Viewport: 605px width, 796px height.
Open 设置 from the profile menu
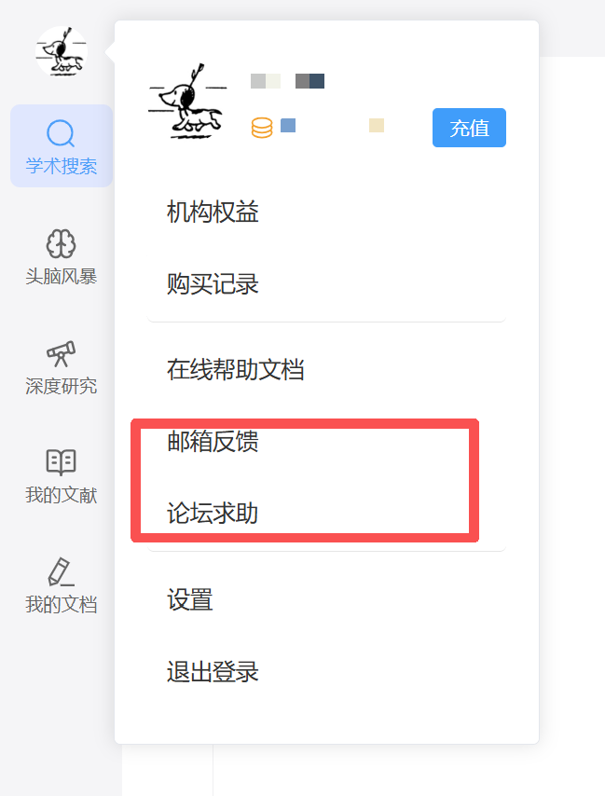point(190,599)
